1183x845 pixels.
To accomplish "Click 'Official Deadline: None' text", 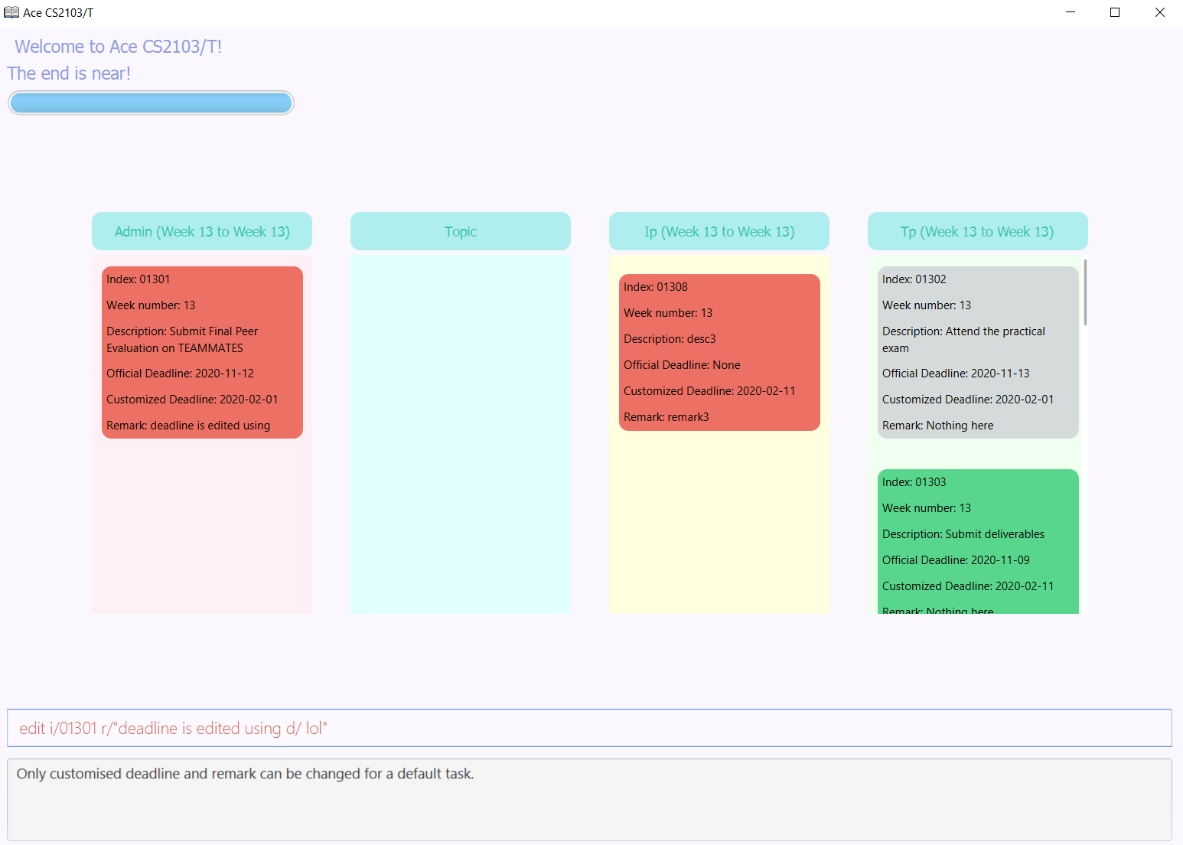I will (683, 365).
